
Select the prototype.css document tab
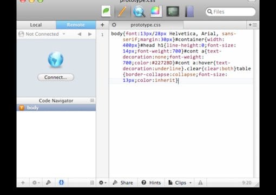146,25
